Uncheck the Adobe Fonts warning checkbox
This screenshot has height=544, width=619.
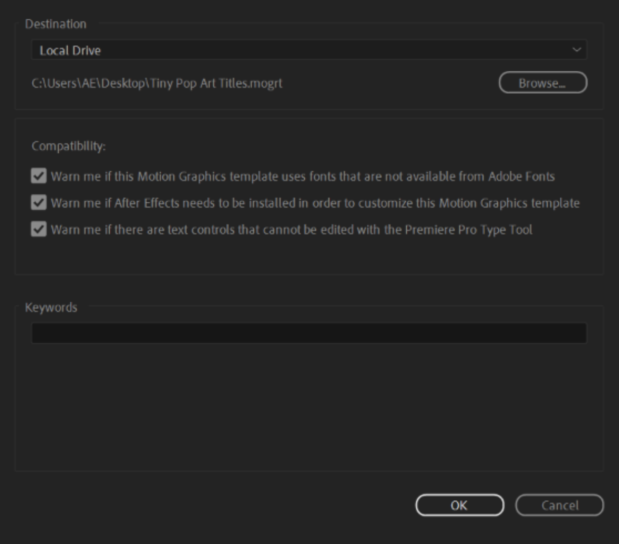pos(39,176)
